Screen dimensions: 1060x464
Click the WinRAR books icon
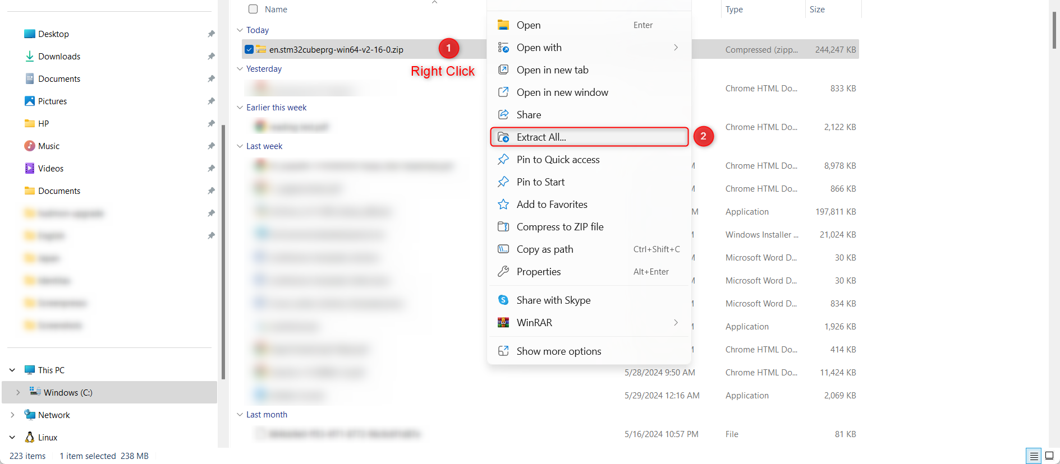point(503,323)
